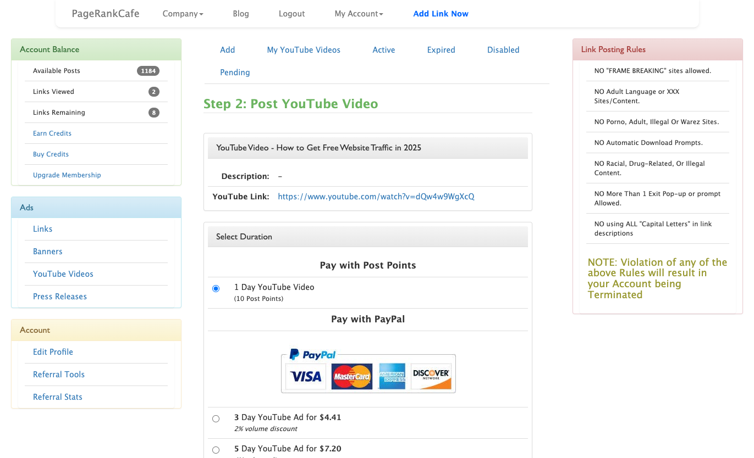Viewport: 754px width, 458px height.
Task: Click the Discover Network icon
Action: (431, 376)
